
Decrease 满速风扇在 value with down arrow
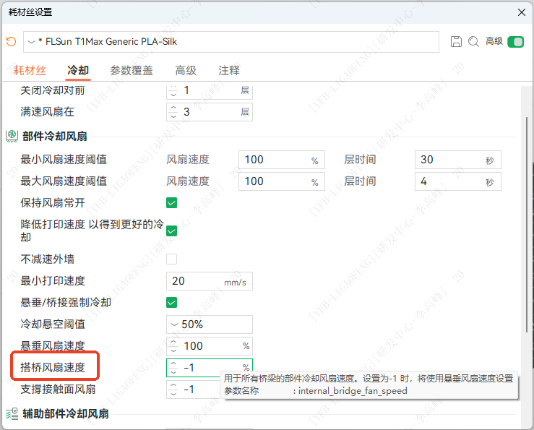click(173, 116)
